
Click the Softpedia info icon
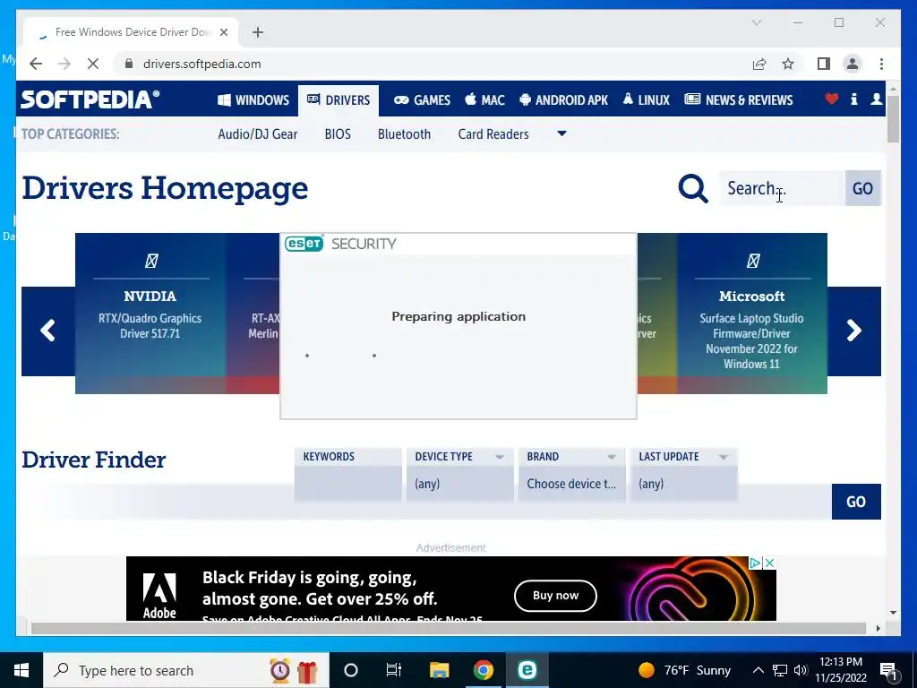click(853, 99)
